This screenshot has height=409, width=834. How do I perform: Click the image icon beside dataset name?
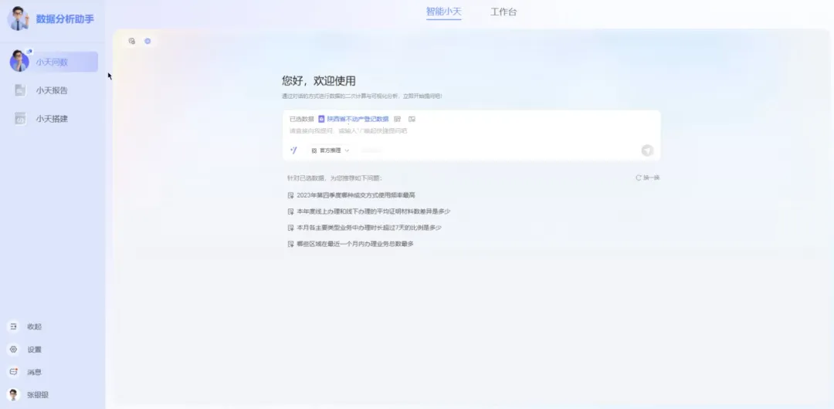point(412,119)
